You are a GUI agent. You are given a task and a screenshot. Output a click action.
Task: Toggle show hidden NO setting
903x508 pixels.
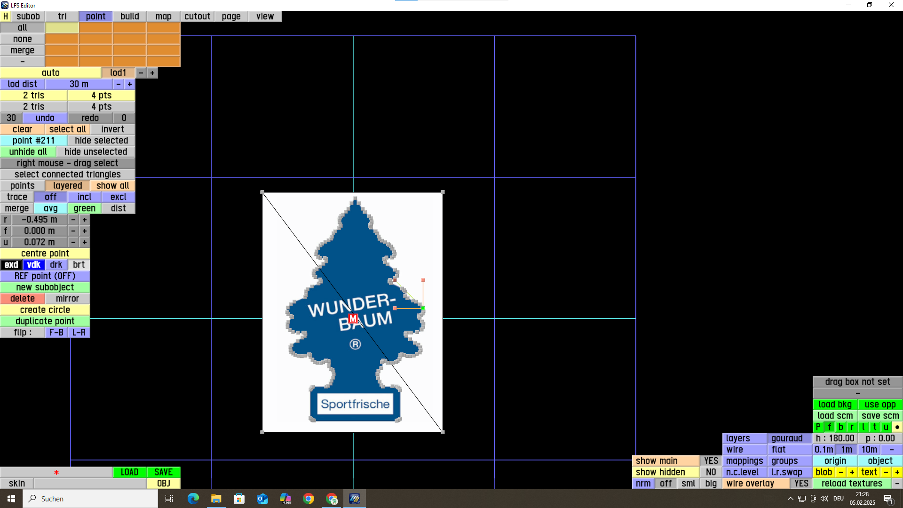click(711, 472)
